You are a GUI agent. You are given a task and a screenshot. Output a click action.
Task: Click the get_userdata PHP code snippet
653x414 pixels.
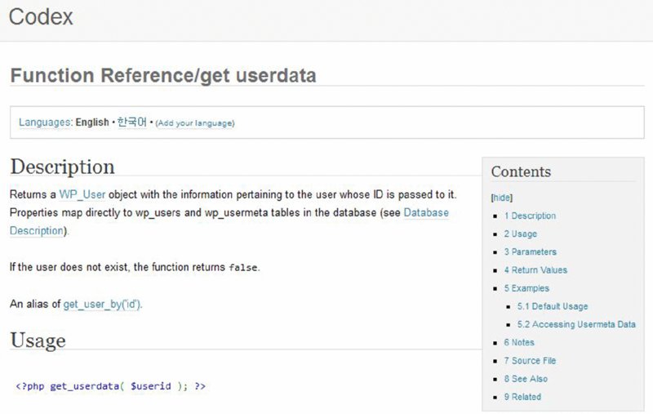point(110,385)
